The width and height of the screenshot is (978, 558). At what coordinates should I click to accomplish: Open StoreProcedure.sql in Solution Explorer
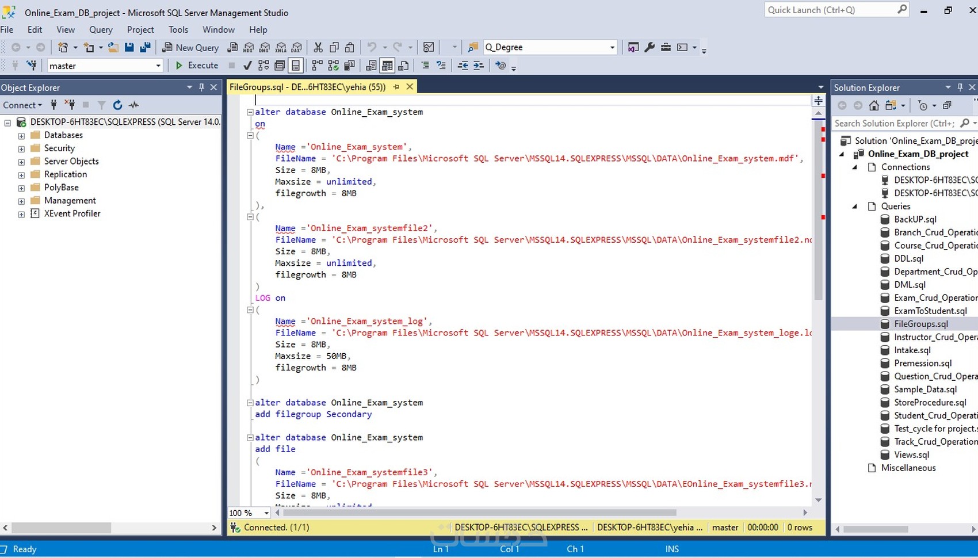point(930,402)
